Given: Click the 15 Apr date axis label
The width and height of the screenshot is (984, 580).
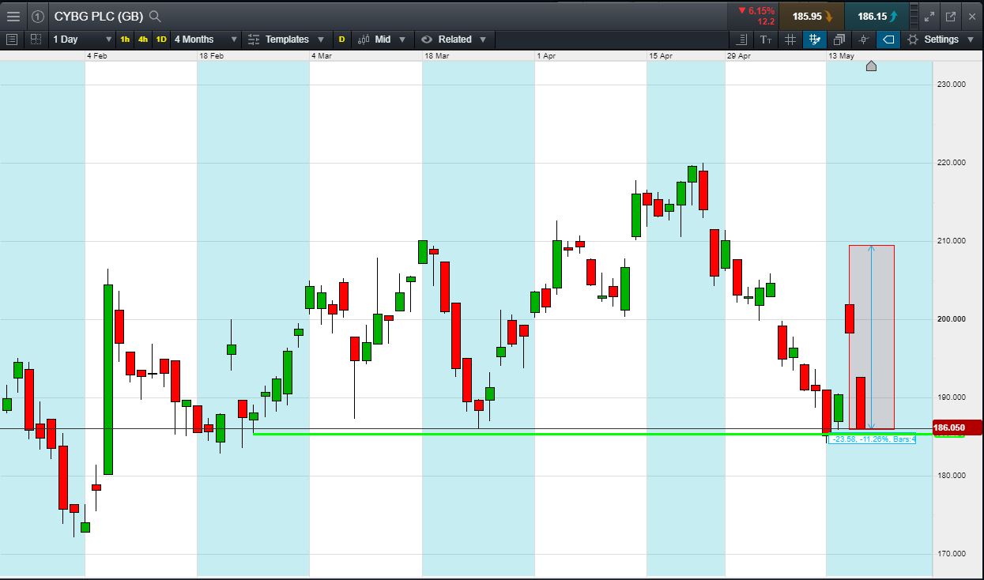Looking at the screenshot, I should pos(661,56).
